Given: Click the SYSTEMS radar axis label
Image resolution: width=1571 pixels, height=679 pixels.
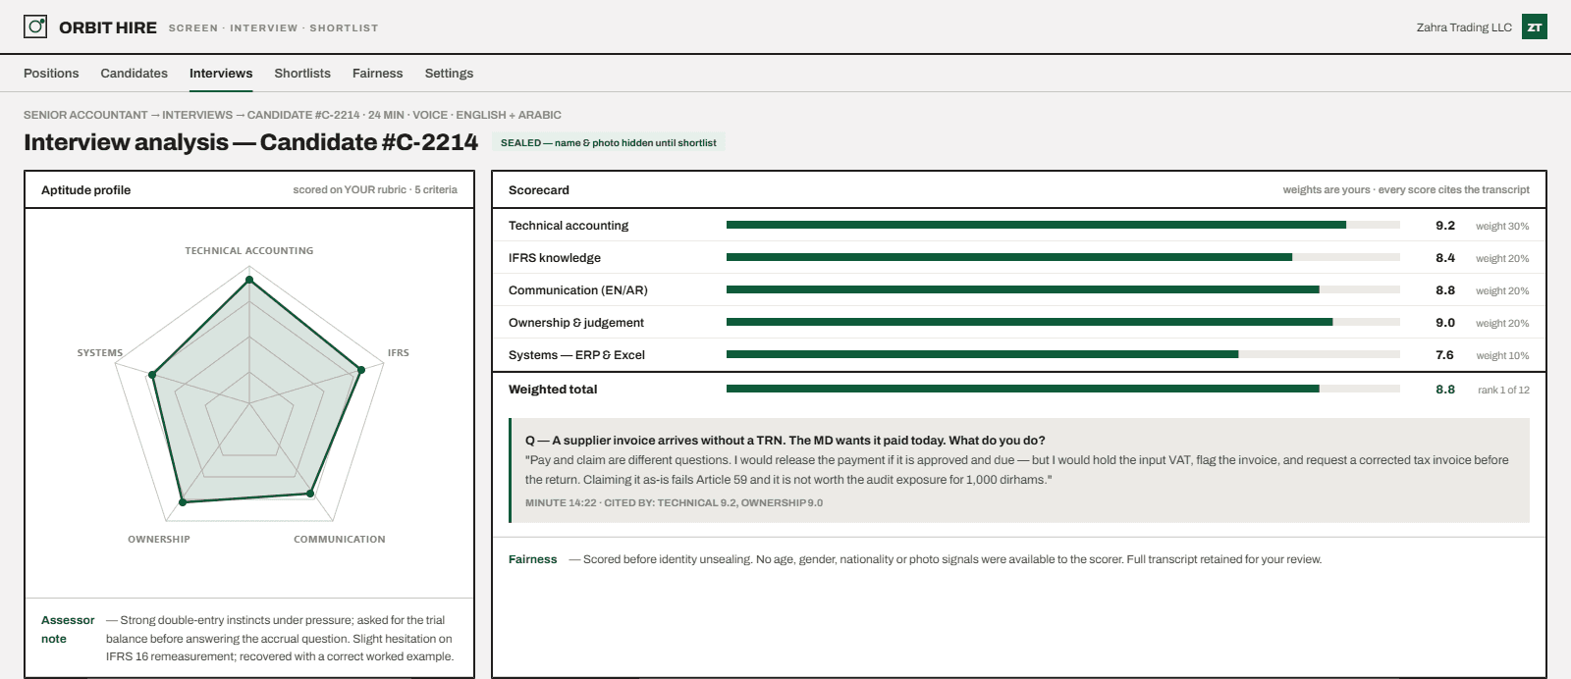Looking at the screenshot, I should (x=100, y=352).
